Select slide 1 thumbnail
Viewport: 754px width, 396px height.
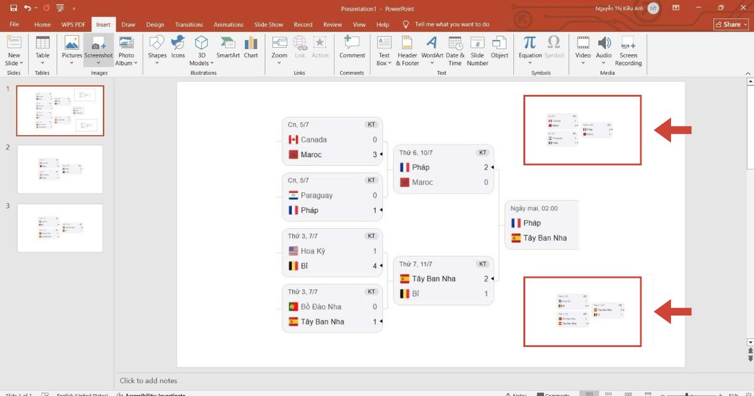click(x=60, y=111)
